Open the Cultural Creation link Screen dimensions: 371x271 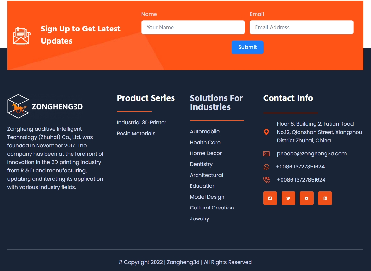click(x=212, y=208)
